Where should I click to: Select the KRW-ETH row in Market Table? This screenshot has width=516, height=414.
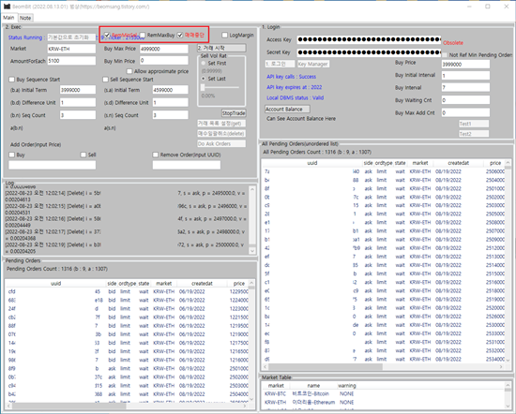pos(384,402)
